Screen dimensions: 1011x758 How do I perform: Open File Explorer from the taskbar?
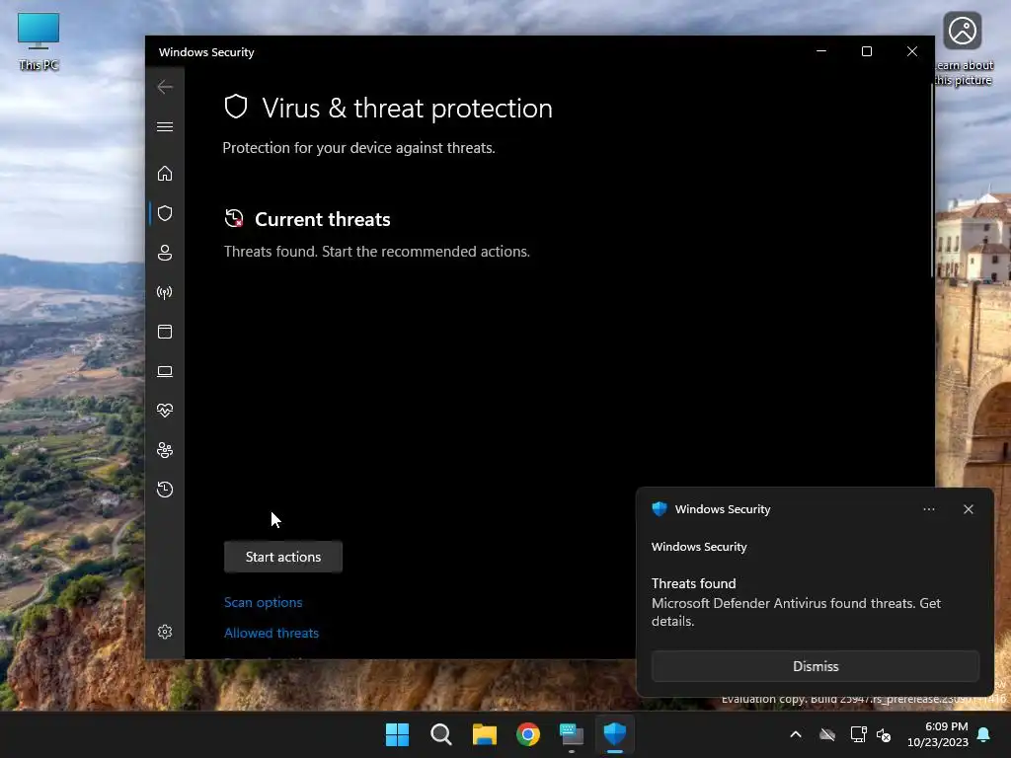484,734
